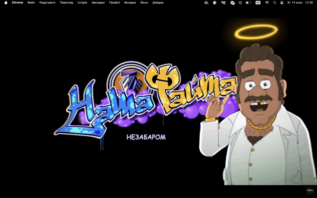This screenshot has width=317, height=198.
Task: Open the Вкладка menu
Action: [x=130, y=2]
